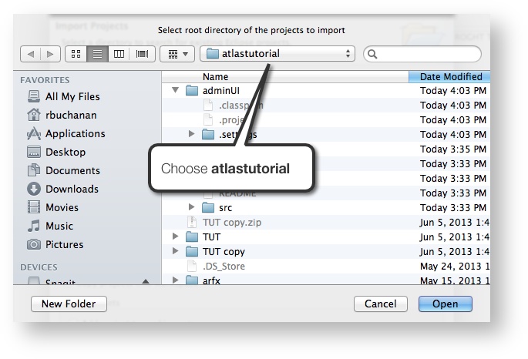The height and width of the screenshot is (359, 528).
Task: Open the Applications sidebar location
Action: (x=75, y=133)
